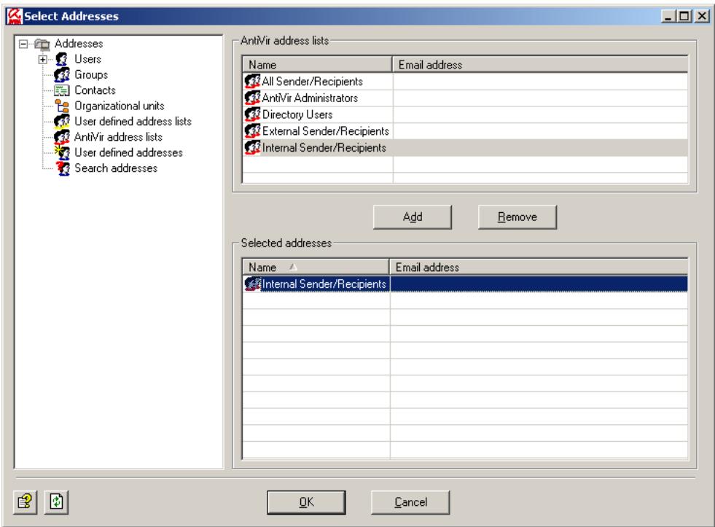Click icon beside Directory Users
Image resolution: width=715 pixels, height=527 pixels.
[253, 114]
